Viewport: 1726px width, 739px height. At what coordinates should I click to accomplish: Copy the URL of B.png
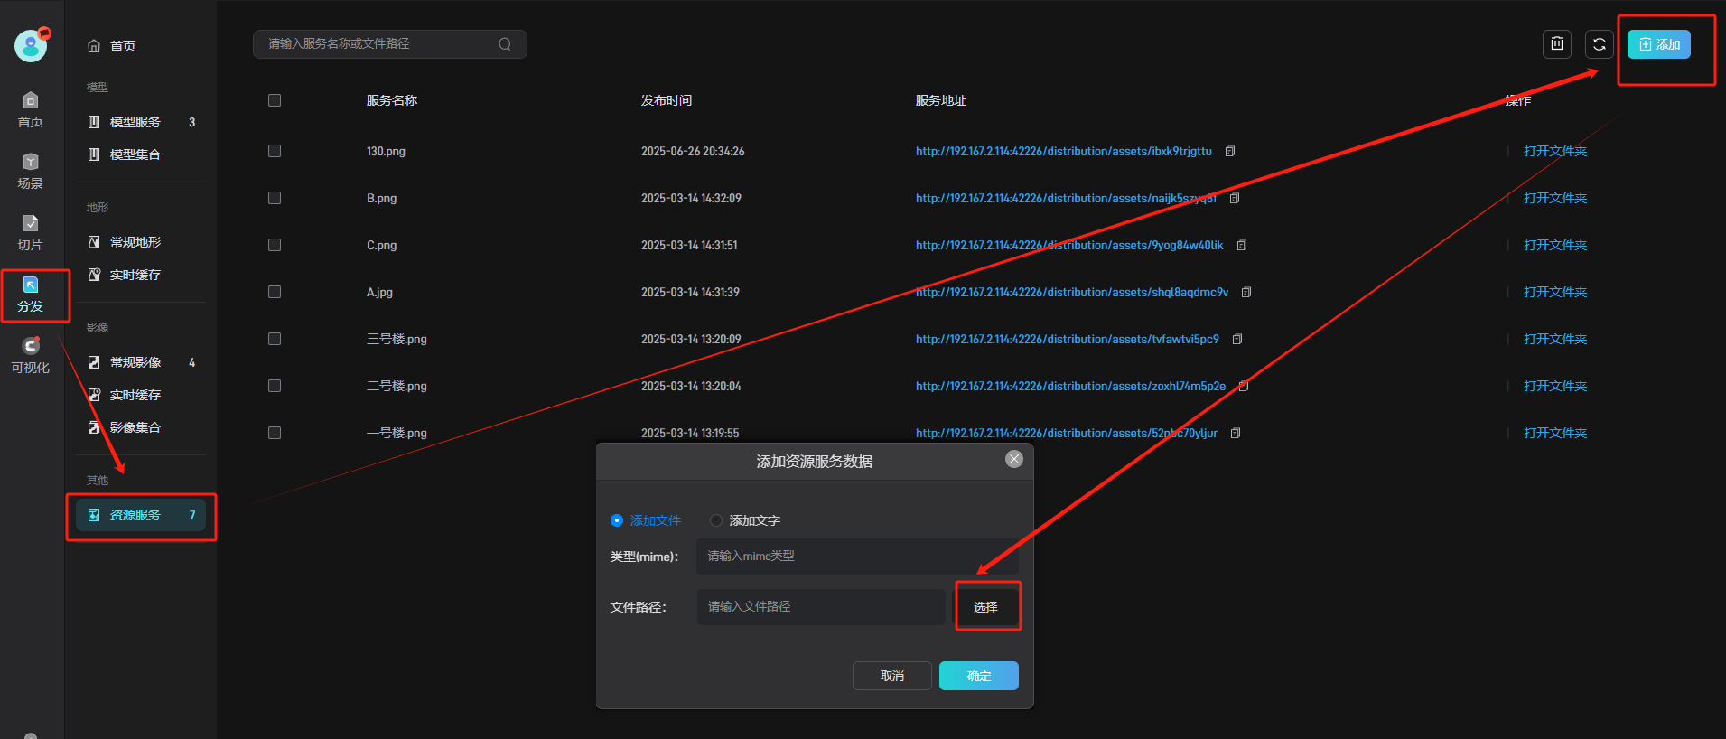[1235, 199]
